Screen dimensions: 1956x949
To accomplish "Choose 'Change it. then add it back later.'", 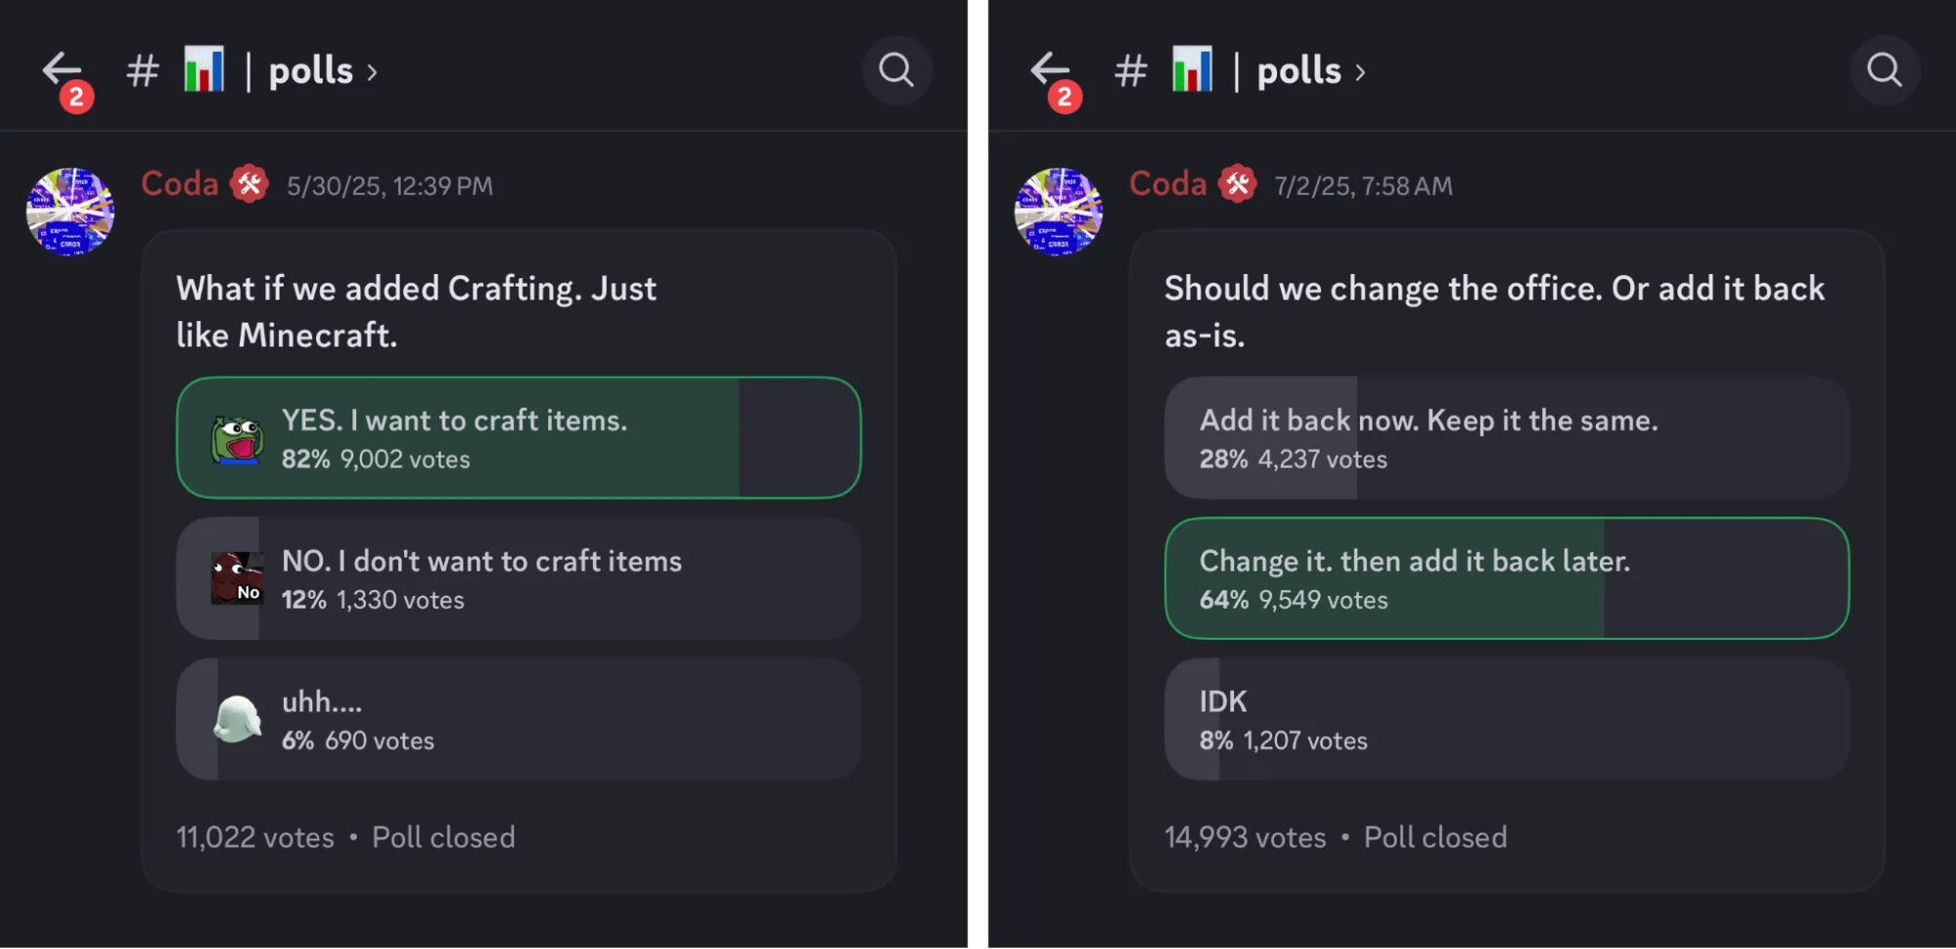I will (1507, 578).
